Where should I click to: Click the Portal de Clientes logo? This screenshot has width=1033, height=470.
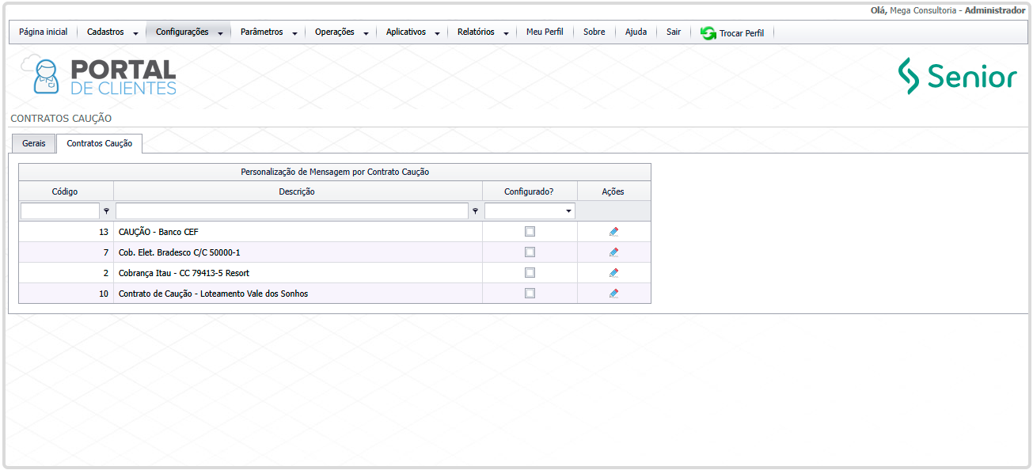(99, 77)
